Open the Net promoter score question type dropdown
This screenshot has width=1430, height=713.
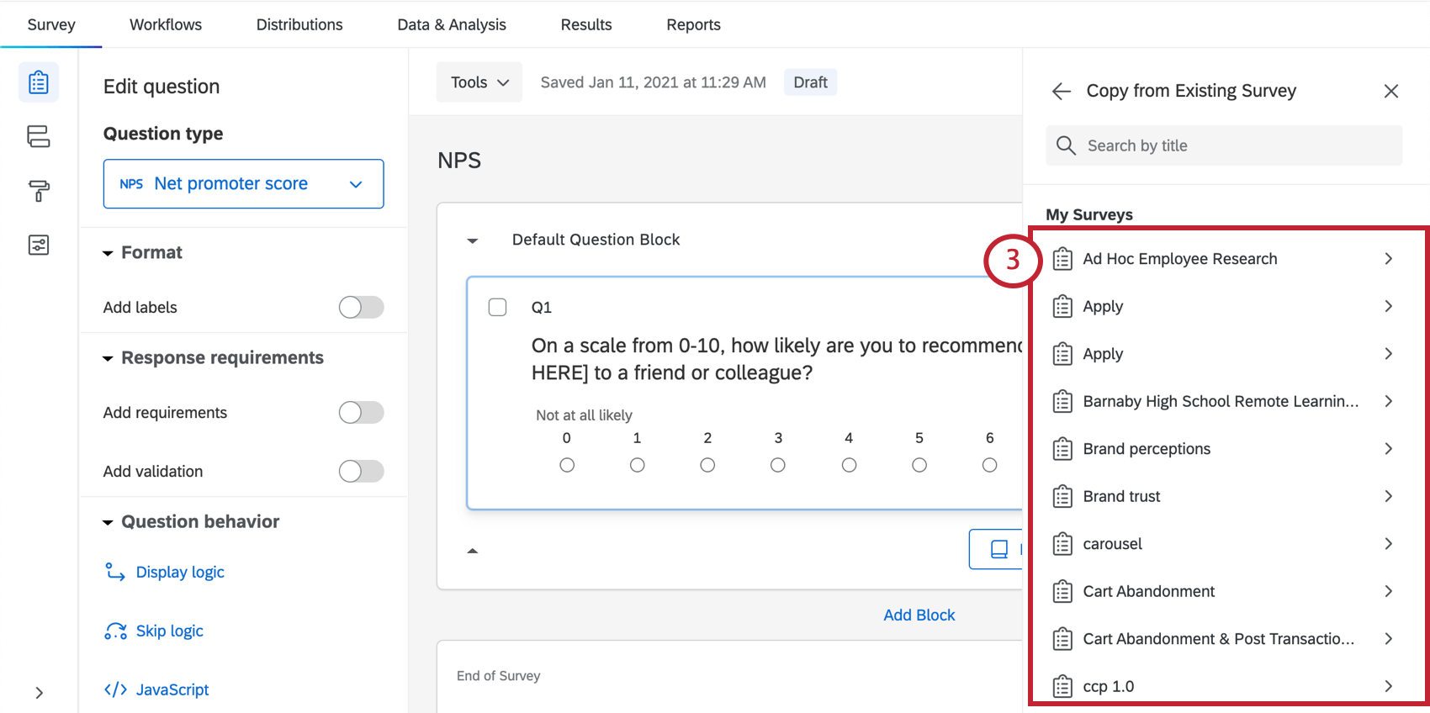(x=243, y=183)
